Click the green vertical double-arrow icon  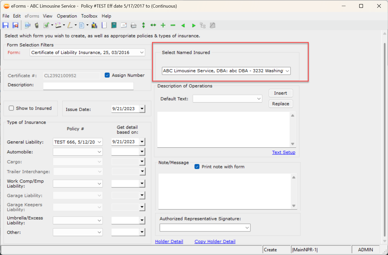[143, 25]
